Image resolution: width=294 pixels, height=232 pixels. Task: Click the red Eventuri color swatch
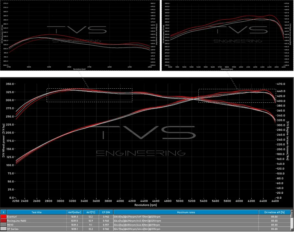pos(4,217)
